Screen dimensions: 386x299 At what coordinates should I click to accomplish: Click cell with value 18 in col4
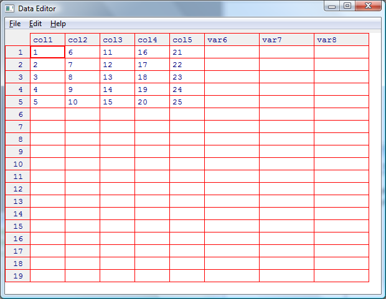(x=152, y=76)
